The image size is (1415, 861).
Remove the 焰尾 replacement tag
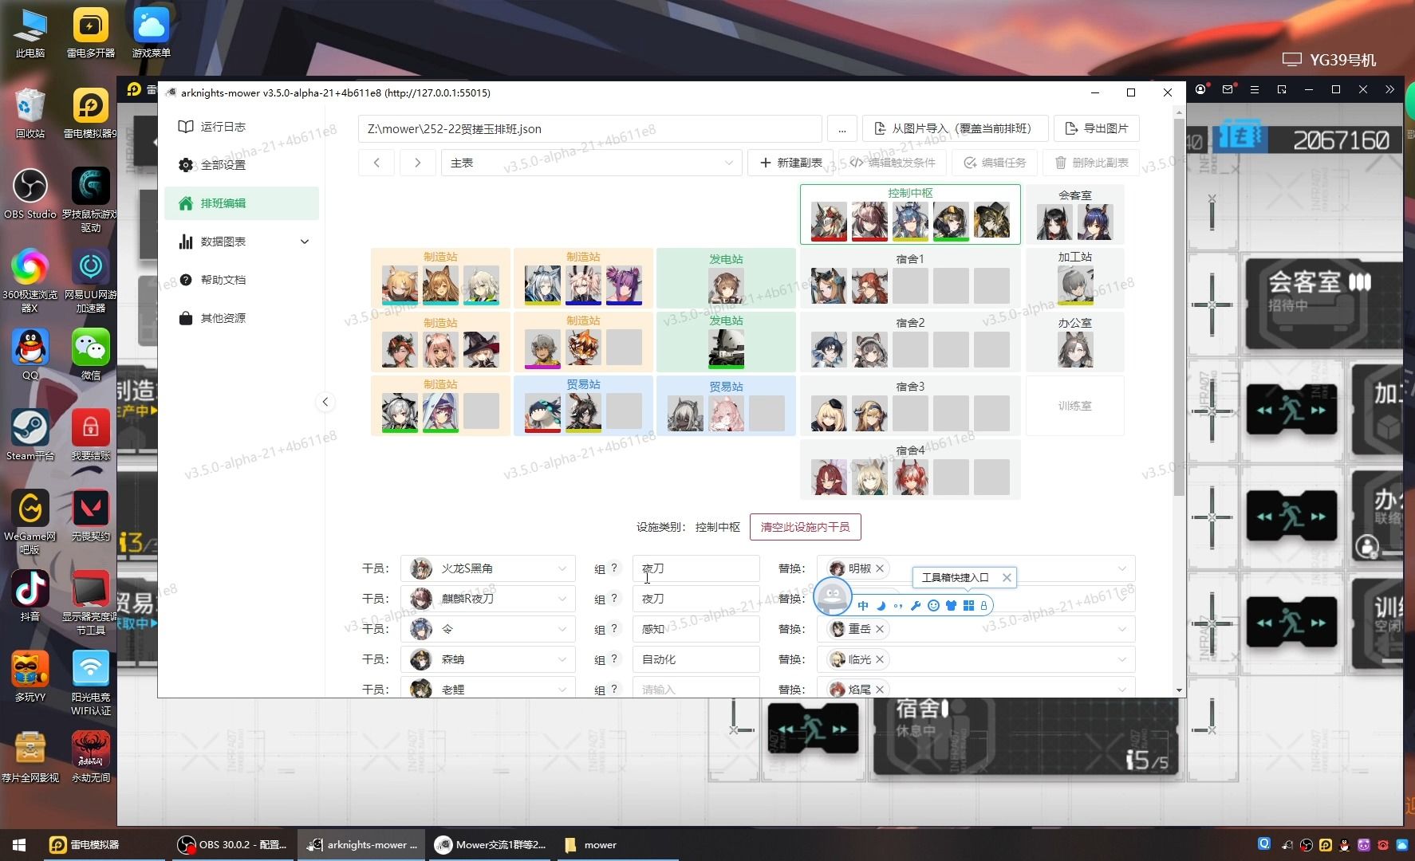pyautogui.click(x=880, y=690)
